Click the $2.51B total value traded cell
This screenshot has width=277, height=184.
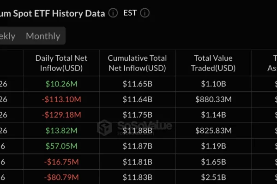213,177
